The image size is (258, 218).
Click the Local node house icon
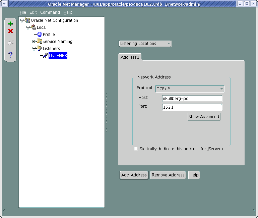(x=34, y=27)
